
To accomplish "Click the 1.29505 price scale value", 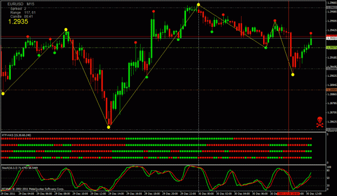I will 332,21.
